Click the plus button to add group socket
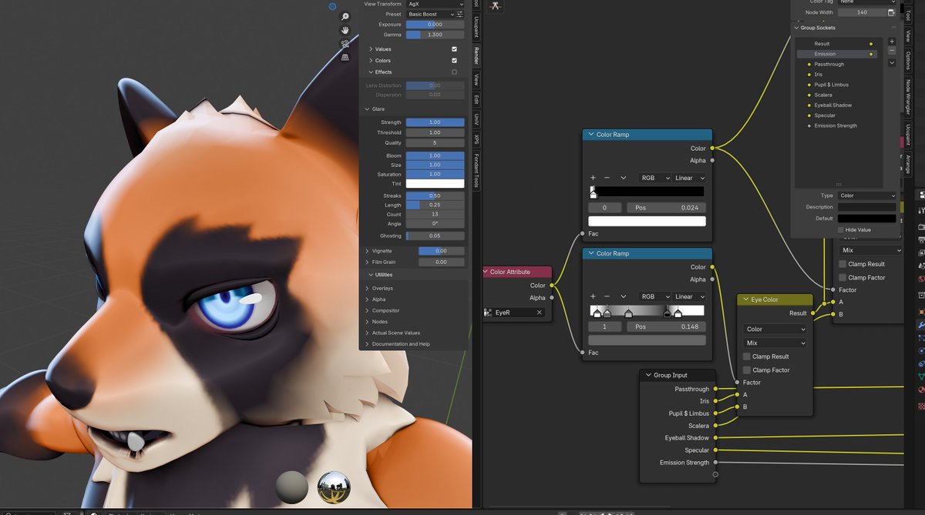The width and height of the screenshot is (925, 515). (x=892, y=42)
